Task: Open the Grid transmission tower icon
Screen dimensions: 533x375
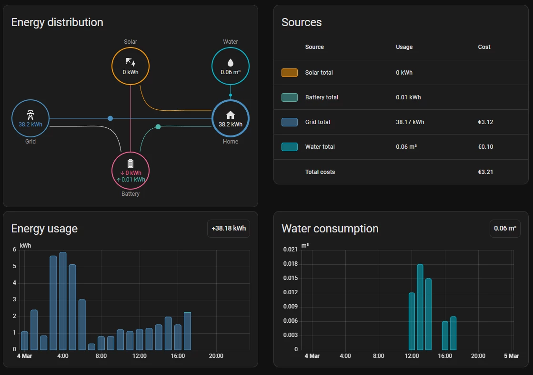Action: click(30, 115)
